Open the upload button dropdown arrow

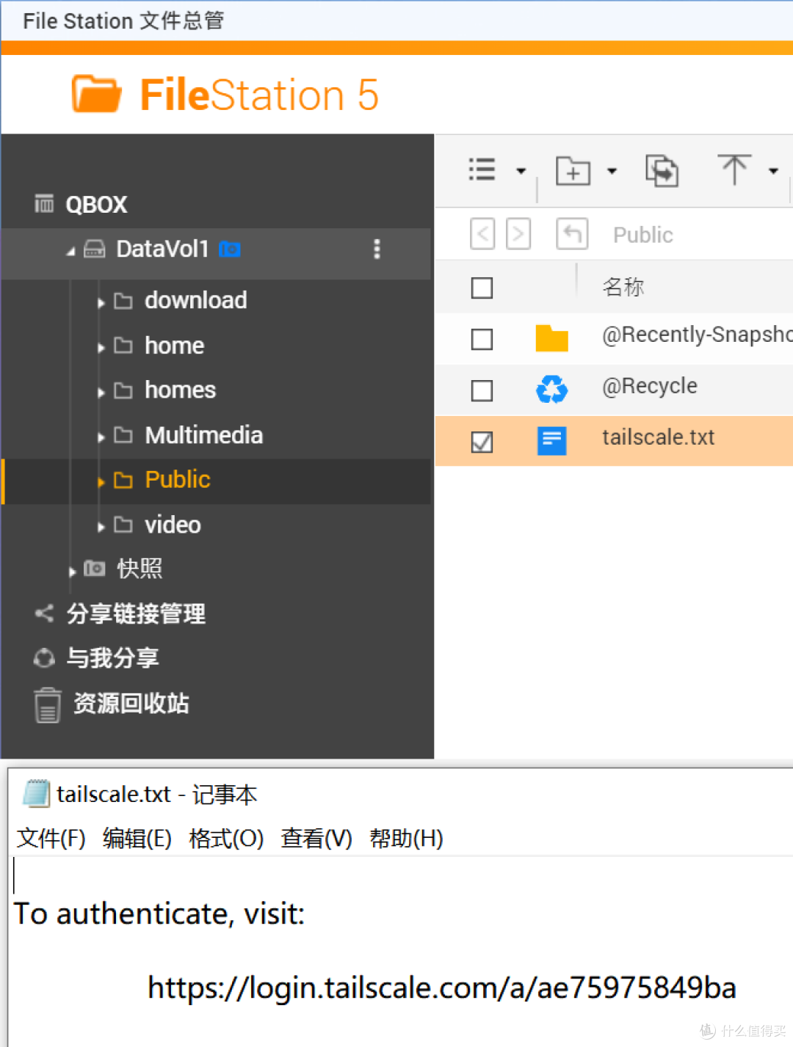point(775,170)
